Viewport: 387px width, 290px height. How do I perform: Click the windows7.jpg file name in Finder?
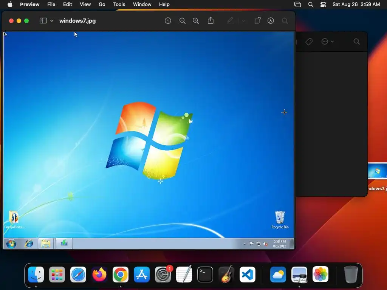click(377, 189)
